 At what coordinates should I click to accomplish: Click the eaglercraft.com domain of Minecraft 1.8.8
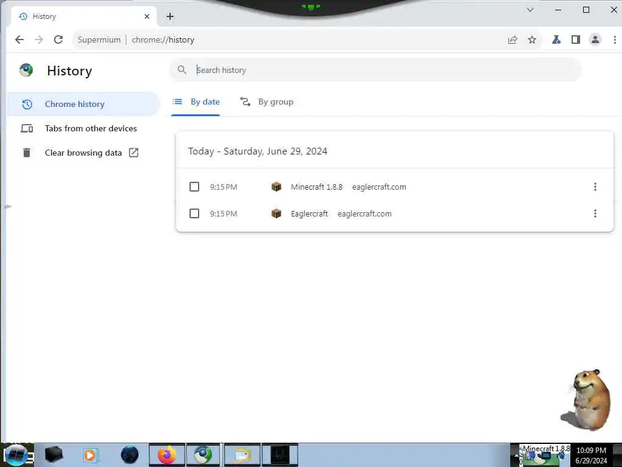pyautogui.click(x=379, y=187)
